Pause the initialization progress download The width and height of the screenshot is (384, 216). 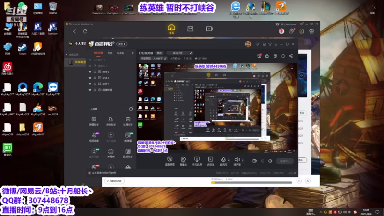299,181
